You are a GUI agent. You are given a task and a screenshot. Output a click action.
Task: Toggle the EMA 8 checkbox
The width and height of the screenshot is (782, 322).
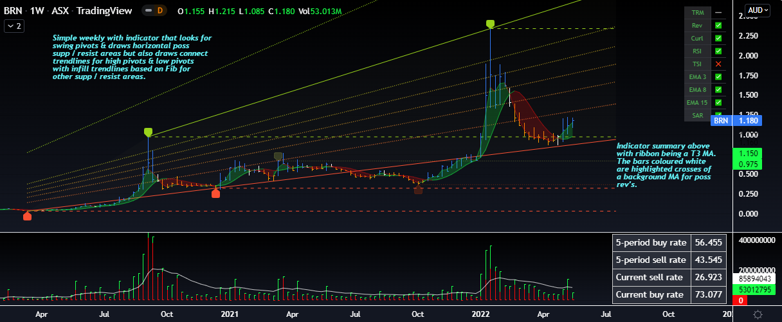point(718,90)
